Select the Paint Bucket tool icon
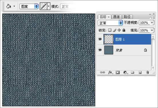The height and width of the screenshot is (108, 158). coord(9,6)
